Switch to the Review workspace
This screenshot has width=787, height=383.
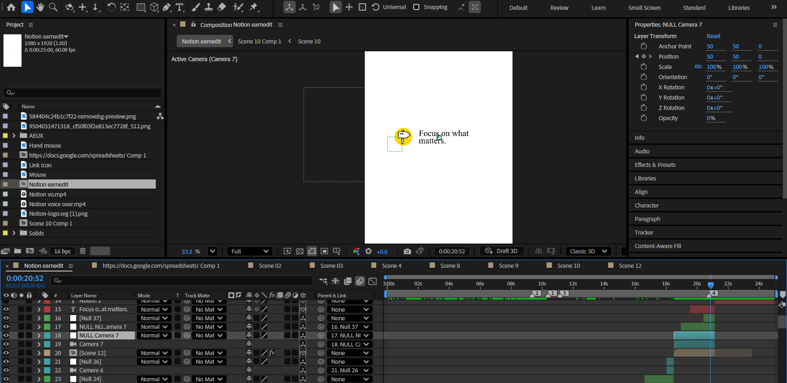[559, 8]
